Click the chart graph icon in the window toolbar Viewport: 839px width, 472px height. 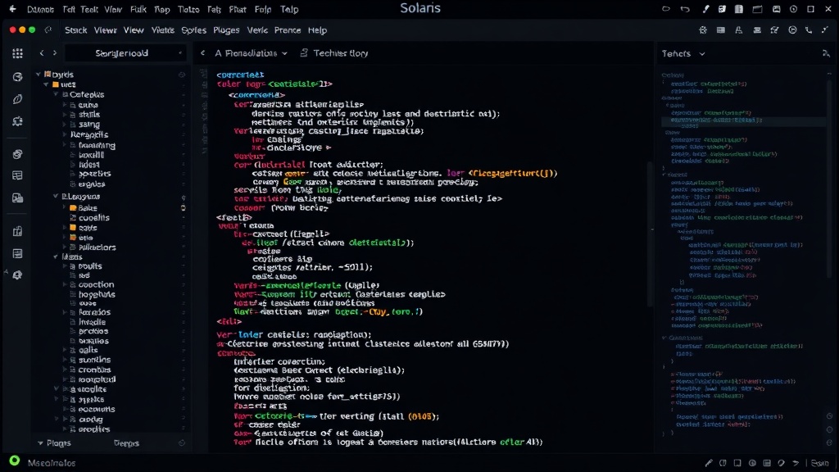[774, 30]
